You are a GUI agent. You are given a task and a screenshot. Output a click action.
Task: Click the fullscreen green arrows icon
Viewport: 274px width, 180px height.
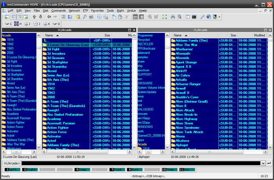164,17
